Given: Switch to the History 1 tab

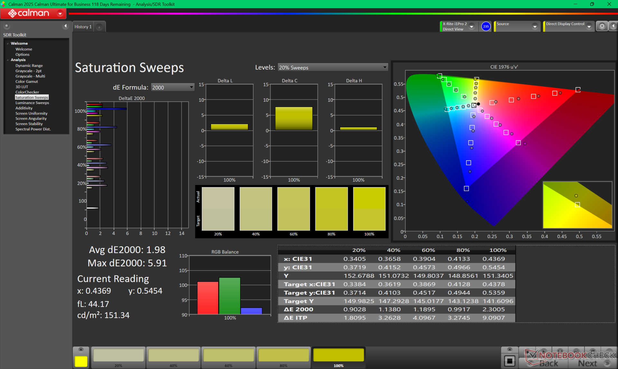Looking at the screenshot, I should coord(83,27).
